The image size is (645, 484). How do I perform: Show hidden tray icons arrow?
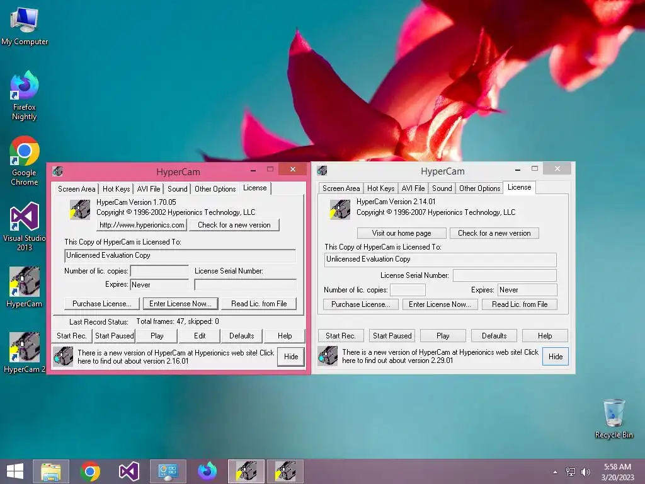[556, 471]
